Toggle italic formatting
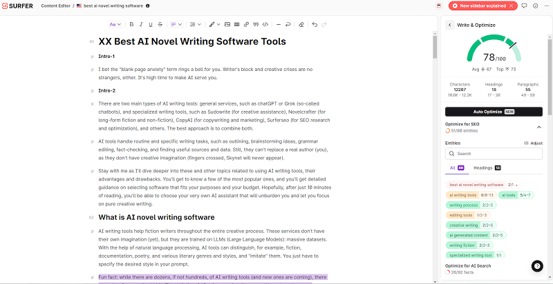Image resolution: width=553 pixels, height=284 pixels. pyautogui.click(x=141, y=25)
